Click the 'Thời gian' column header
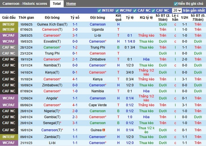Image resolution: width=206 pixels, height=146 pixels. pyautogui.click(x=26, y=18)
